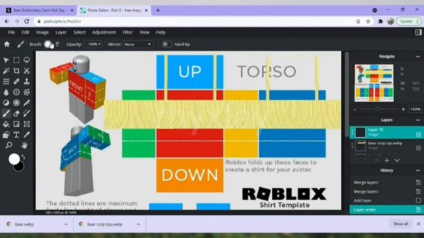The width and height of the screenshot is (424, 238).
Task: Select the Color Picker eyedropper tool
Action: click(26, 134)
